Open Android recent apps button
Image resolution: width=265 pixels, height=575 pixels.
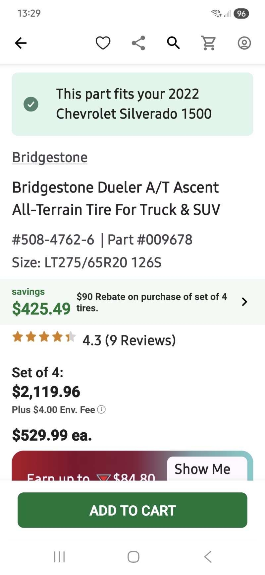tap(59, 557)
